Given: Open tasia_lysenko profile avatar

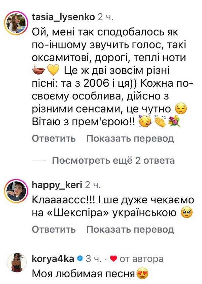Looking at the screenshot, I should [15, 25].
